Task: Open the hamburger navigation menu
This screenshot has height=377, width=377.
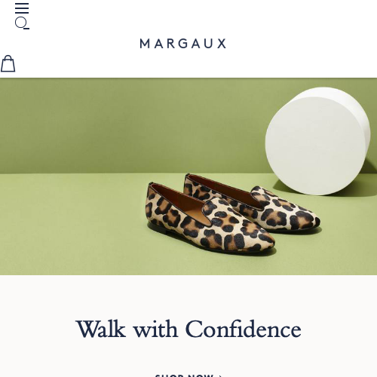Action: click(22, 8)
